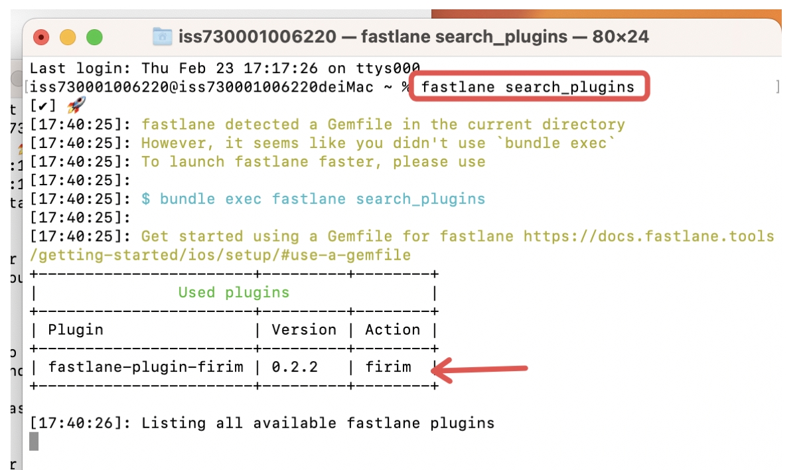Open the docs.fastlane.tools URL
This screenshot has width=807, height=470.
649,236
